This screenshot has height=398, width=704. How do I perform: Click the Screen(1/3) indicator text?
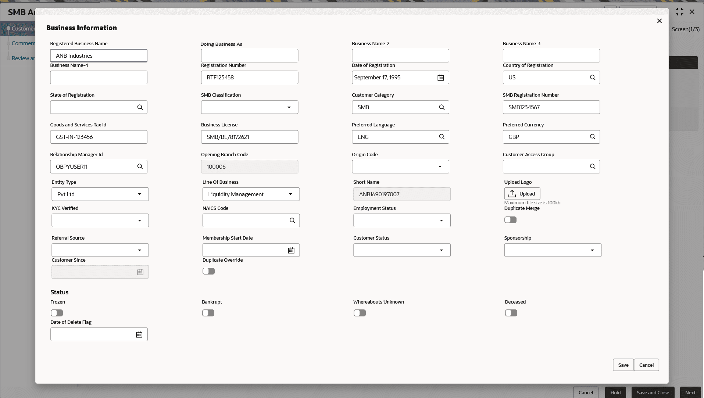click(686, 29)
